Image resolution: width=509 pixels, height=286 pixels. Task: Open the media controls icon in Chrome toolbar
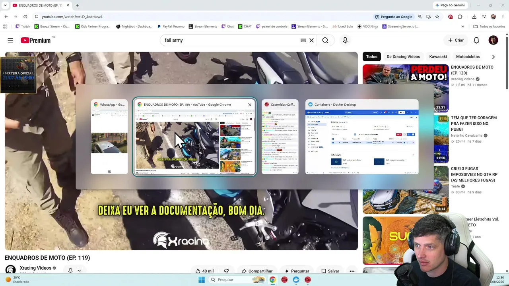pyautogui.click(x=484, y=17)
